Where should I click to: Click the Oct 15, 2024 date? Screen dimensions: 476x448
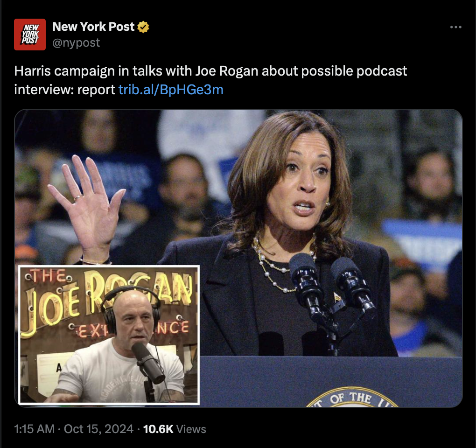pos(98,429)
